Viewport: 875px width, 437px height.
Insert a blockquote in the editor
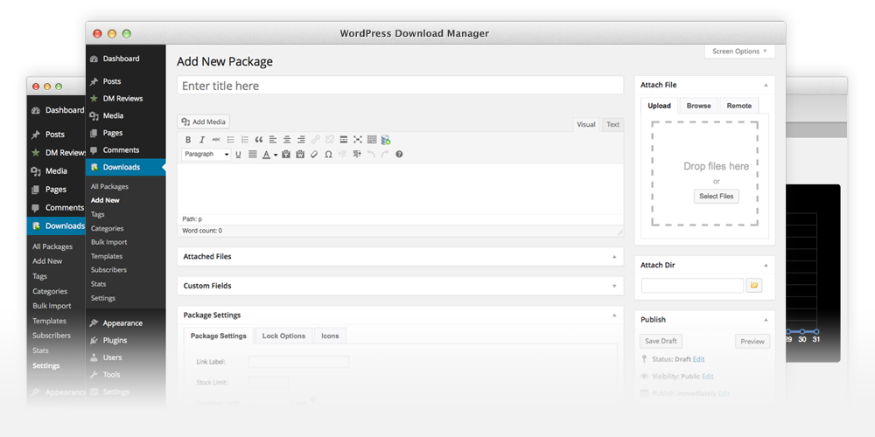pos(259,140)
